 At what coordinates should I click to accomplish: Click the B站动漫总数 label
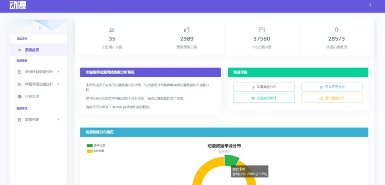(x=262, y=47)
